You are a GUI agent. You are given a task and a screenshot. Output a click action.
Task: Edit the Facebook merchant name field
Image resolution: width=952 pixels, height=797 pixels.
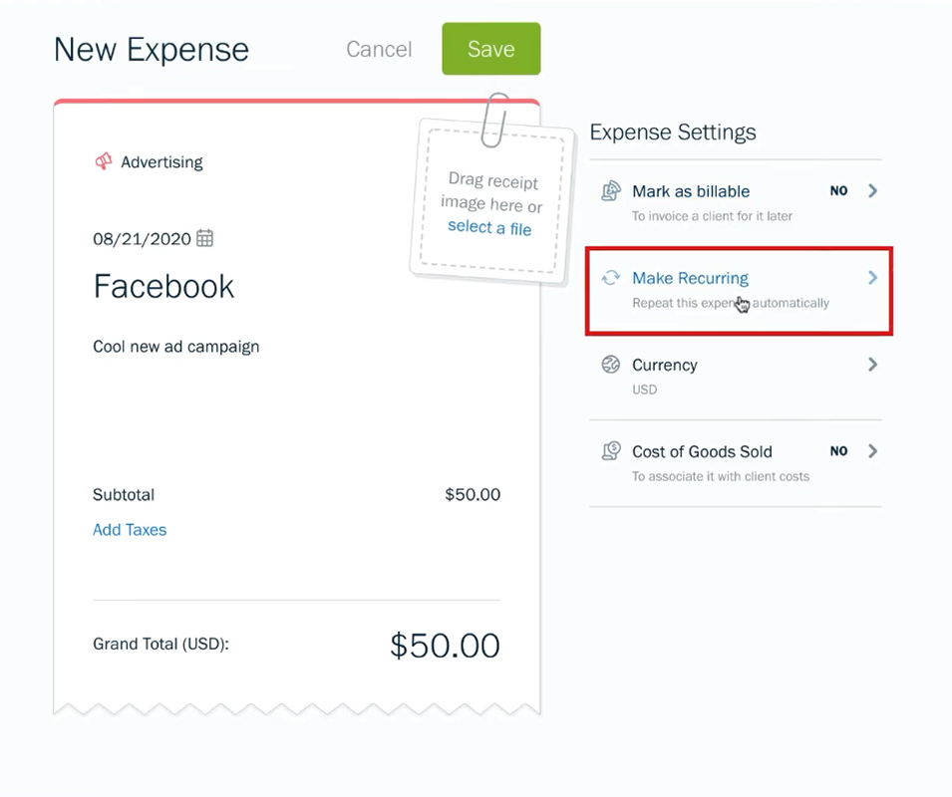(x=163, y=286)
